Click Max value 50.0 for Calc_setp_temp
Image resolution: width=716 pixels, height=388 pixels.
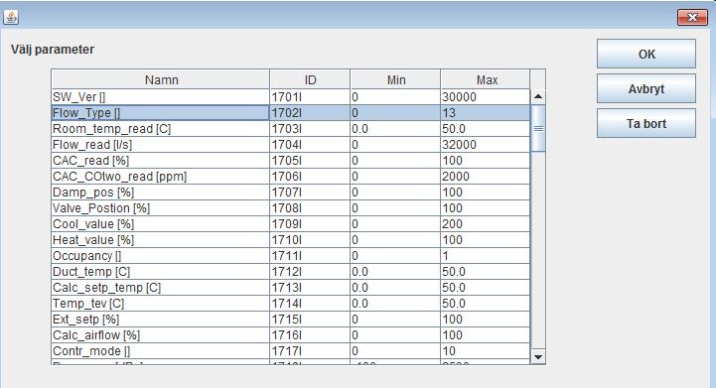[x=486, y=288]
